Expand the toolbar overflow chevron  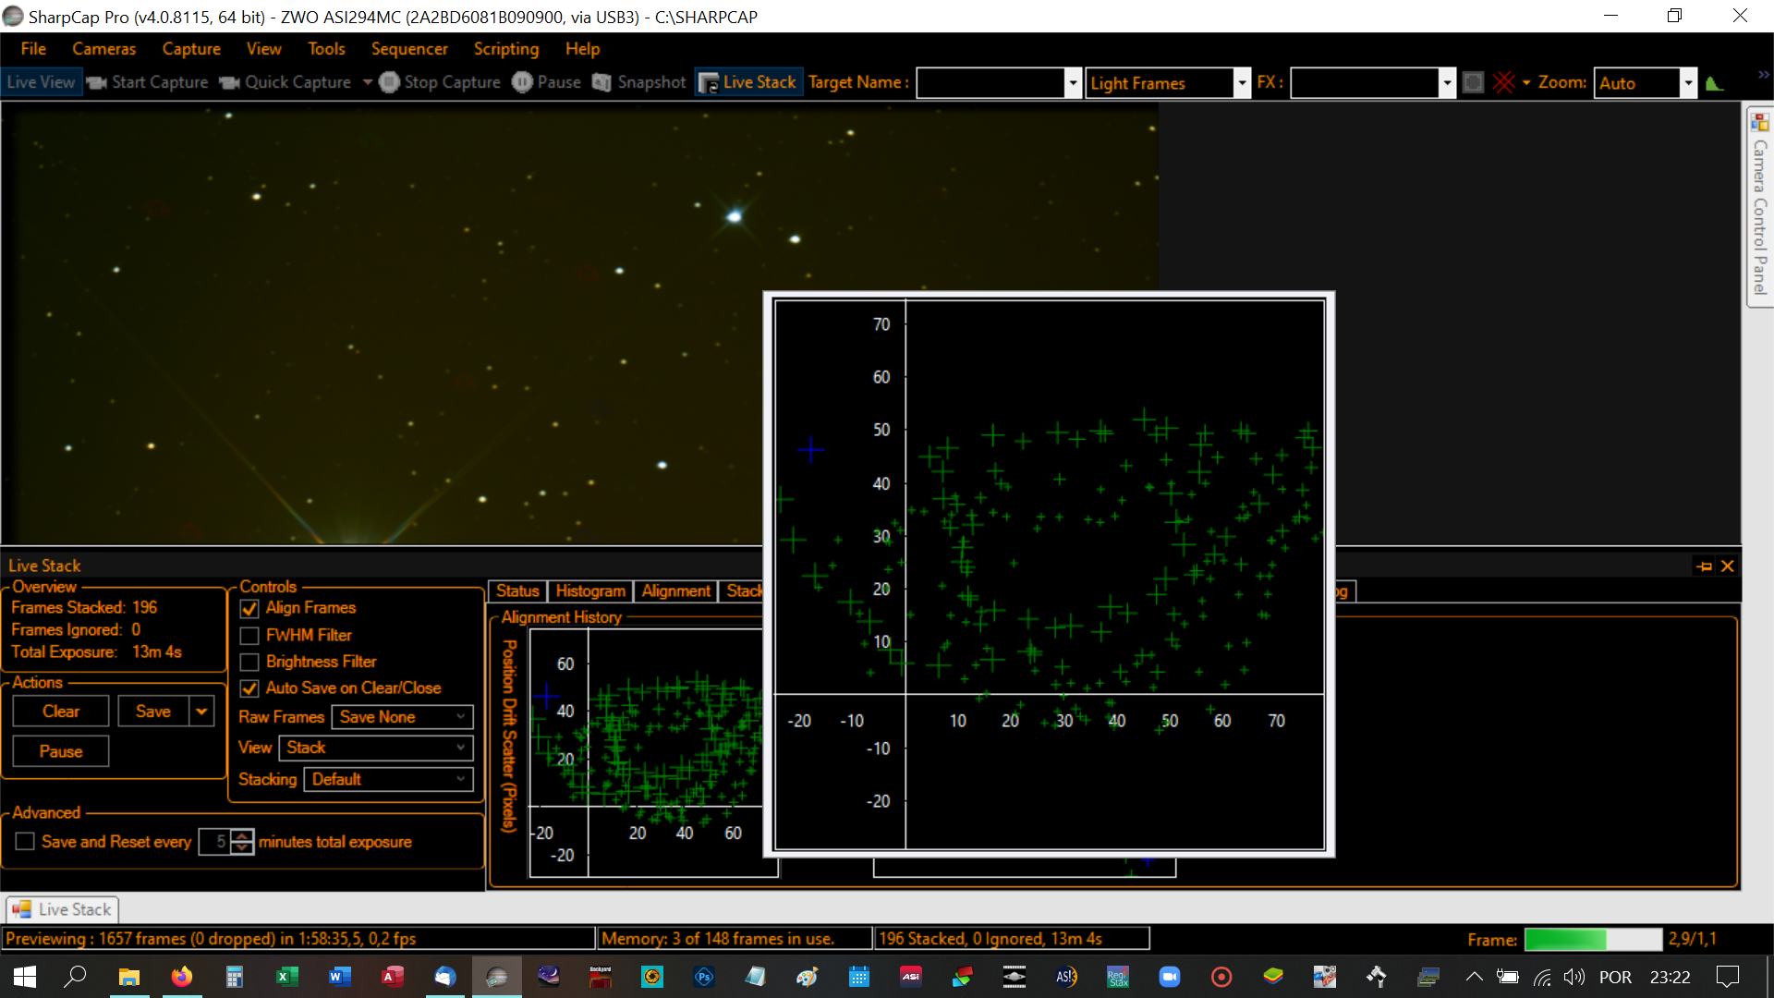pos(1763,75)
